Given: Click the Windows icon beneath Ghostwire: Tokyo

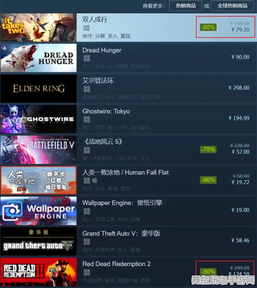Looking at the screenshot, I should 87,119.
